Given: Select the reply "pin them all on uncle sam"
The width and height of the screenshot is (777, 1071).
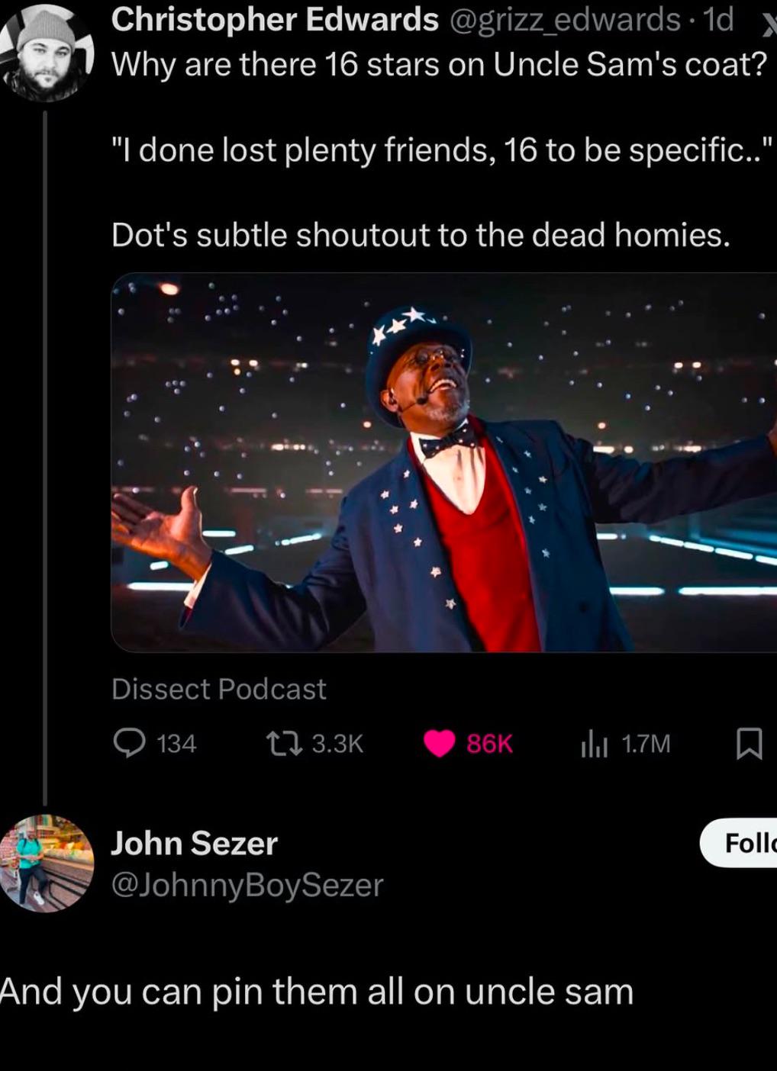Looking at the screenshot, I should click(316, 992).
